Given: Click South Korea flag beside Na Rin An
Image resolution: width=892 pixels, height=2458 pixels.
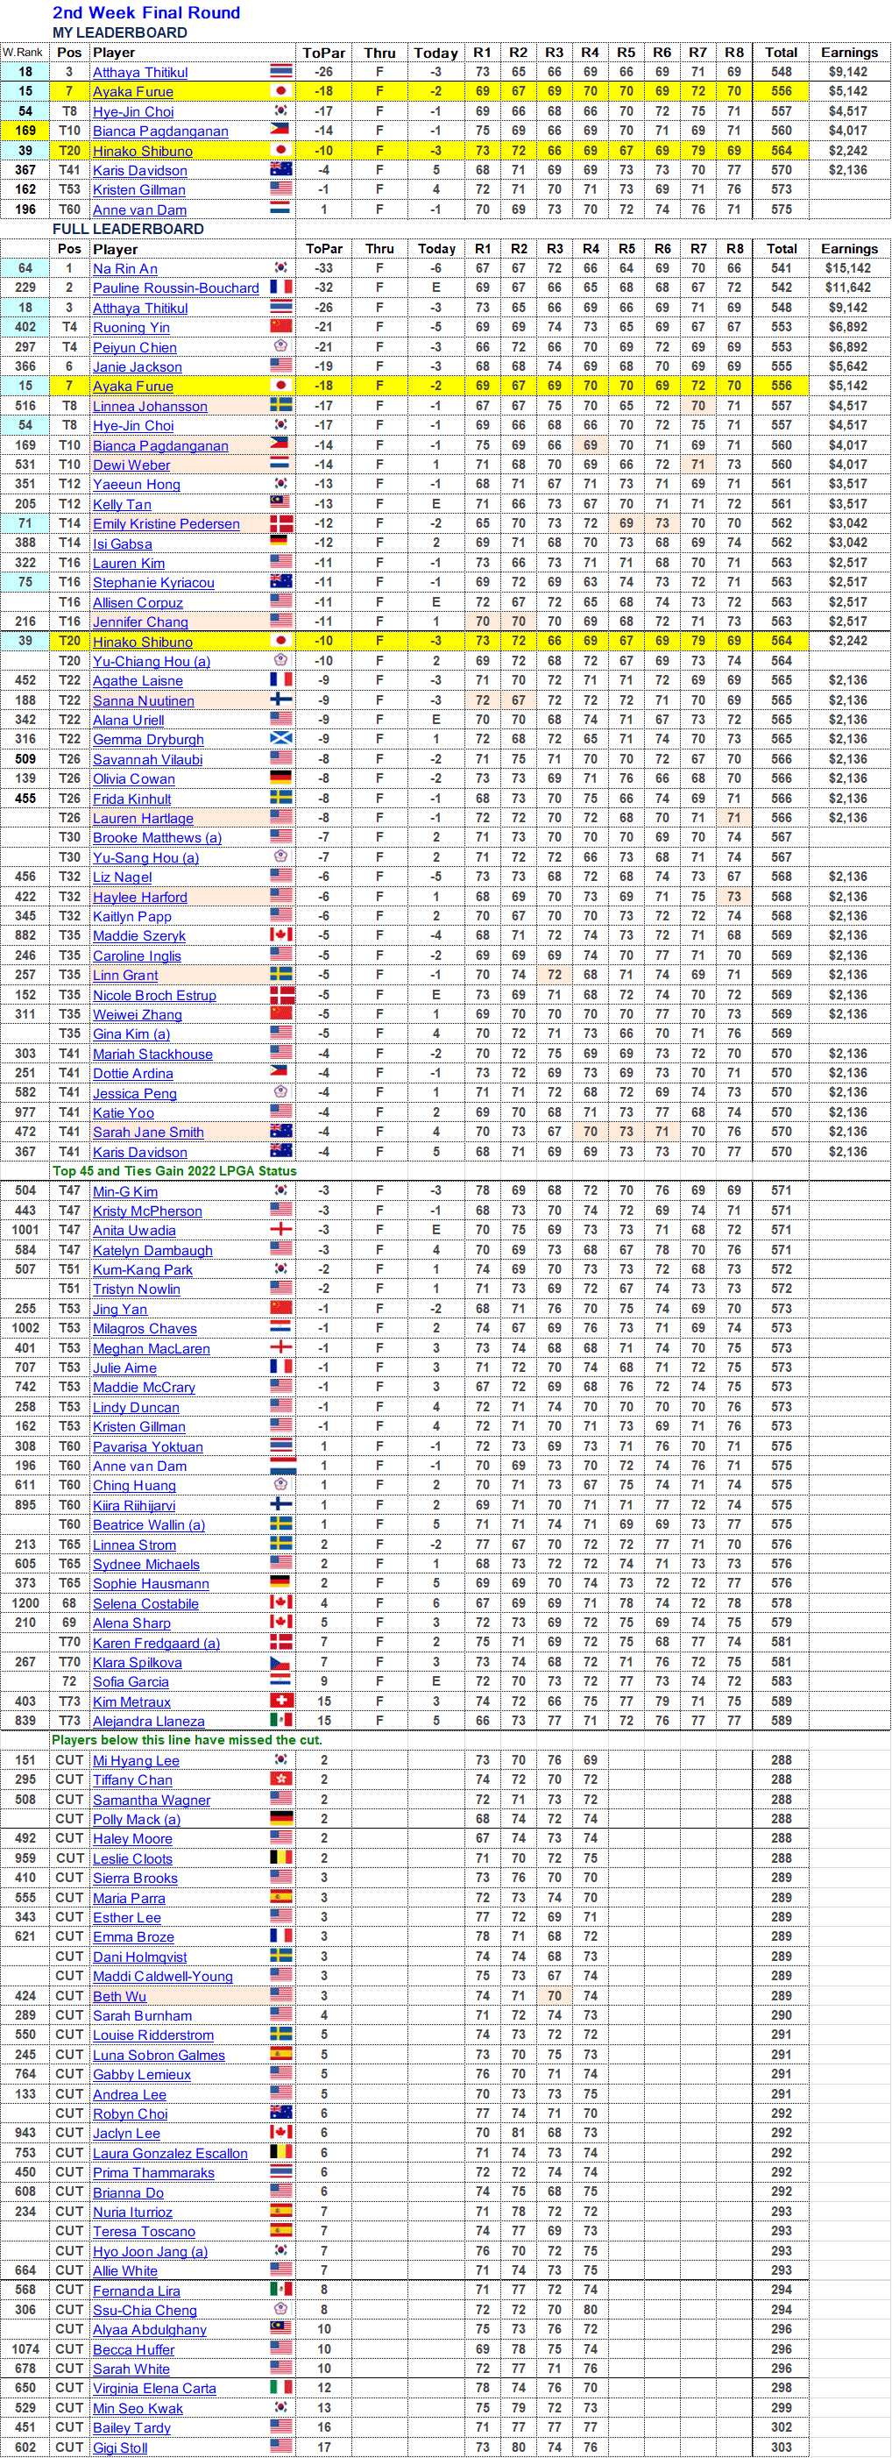Looking at the screenshot, I should point(280,268).
